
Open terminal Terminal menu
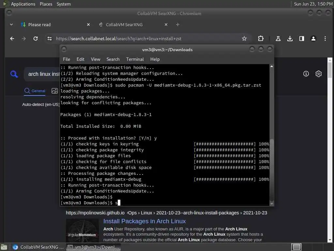(x=135, y=59)
